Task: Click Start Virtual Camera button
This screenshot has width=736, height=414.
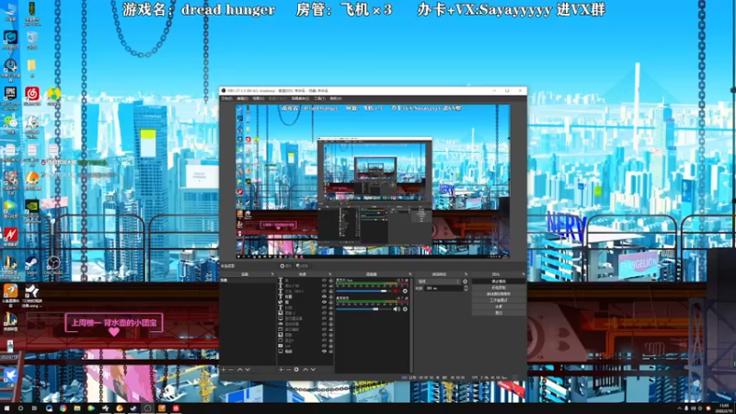Action: click(499, 293)
